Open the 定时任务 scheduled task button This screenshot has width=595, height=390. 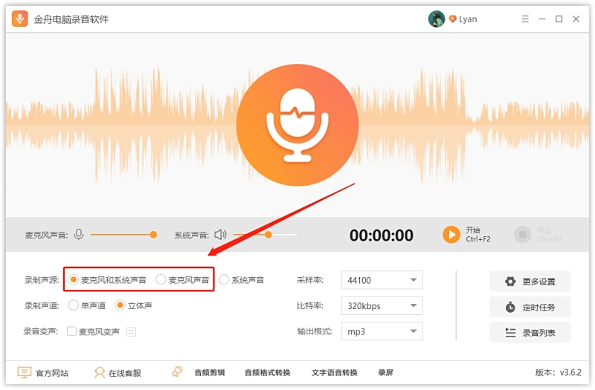pos(530,307)
